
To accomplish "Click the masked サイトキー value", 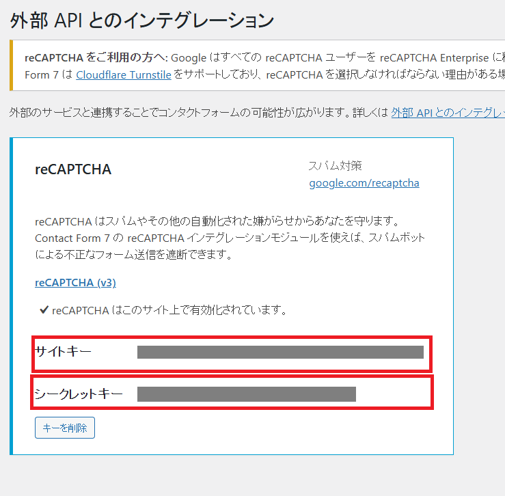I will [280, 353].
